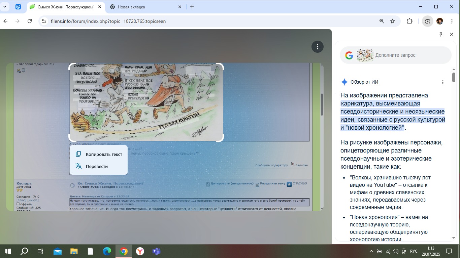Screen dimensions: 460x258
Task: Go forward with the forward arrow
Action: (x=18, y=21)
